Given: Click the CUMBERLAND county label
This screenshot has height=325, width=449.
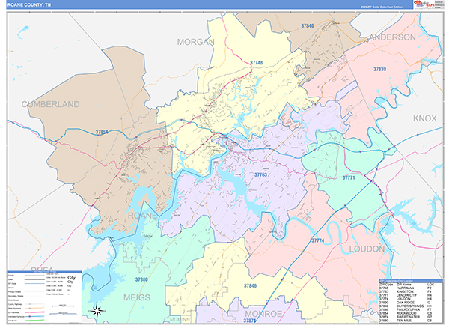Looking at the screenshot, I should pyautogui.click(x=51, y=104).
